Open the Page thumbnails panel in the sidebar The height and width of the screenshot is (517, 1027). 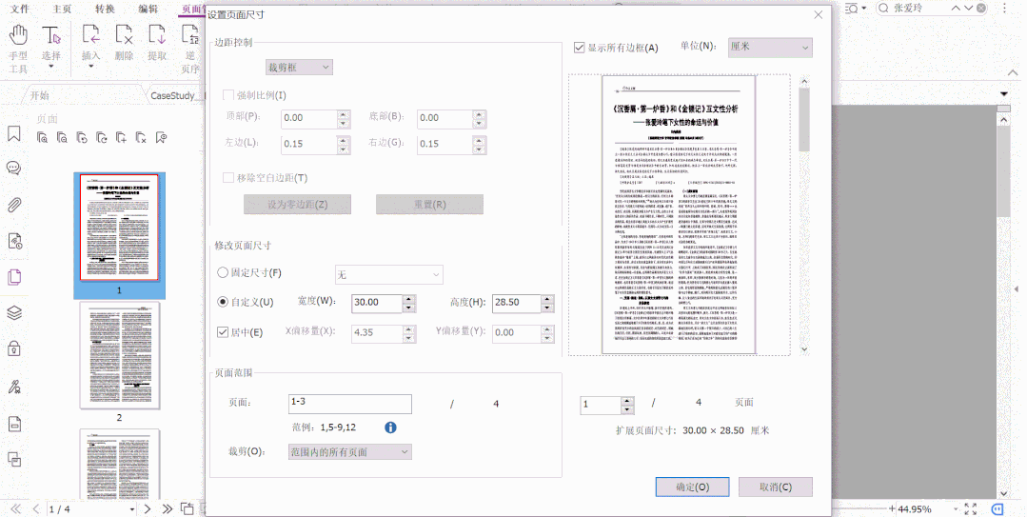point(13,276)
